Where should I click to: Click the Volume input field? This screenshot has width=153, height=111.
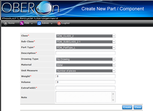(x=85, y=82)
